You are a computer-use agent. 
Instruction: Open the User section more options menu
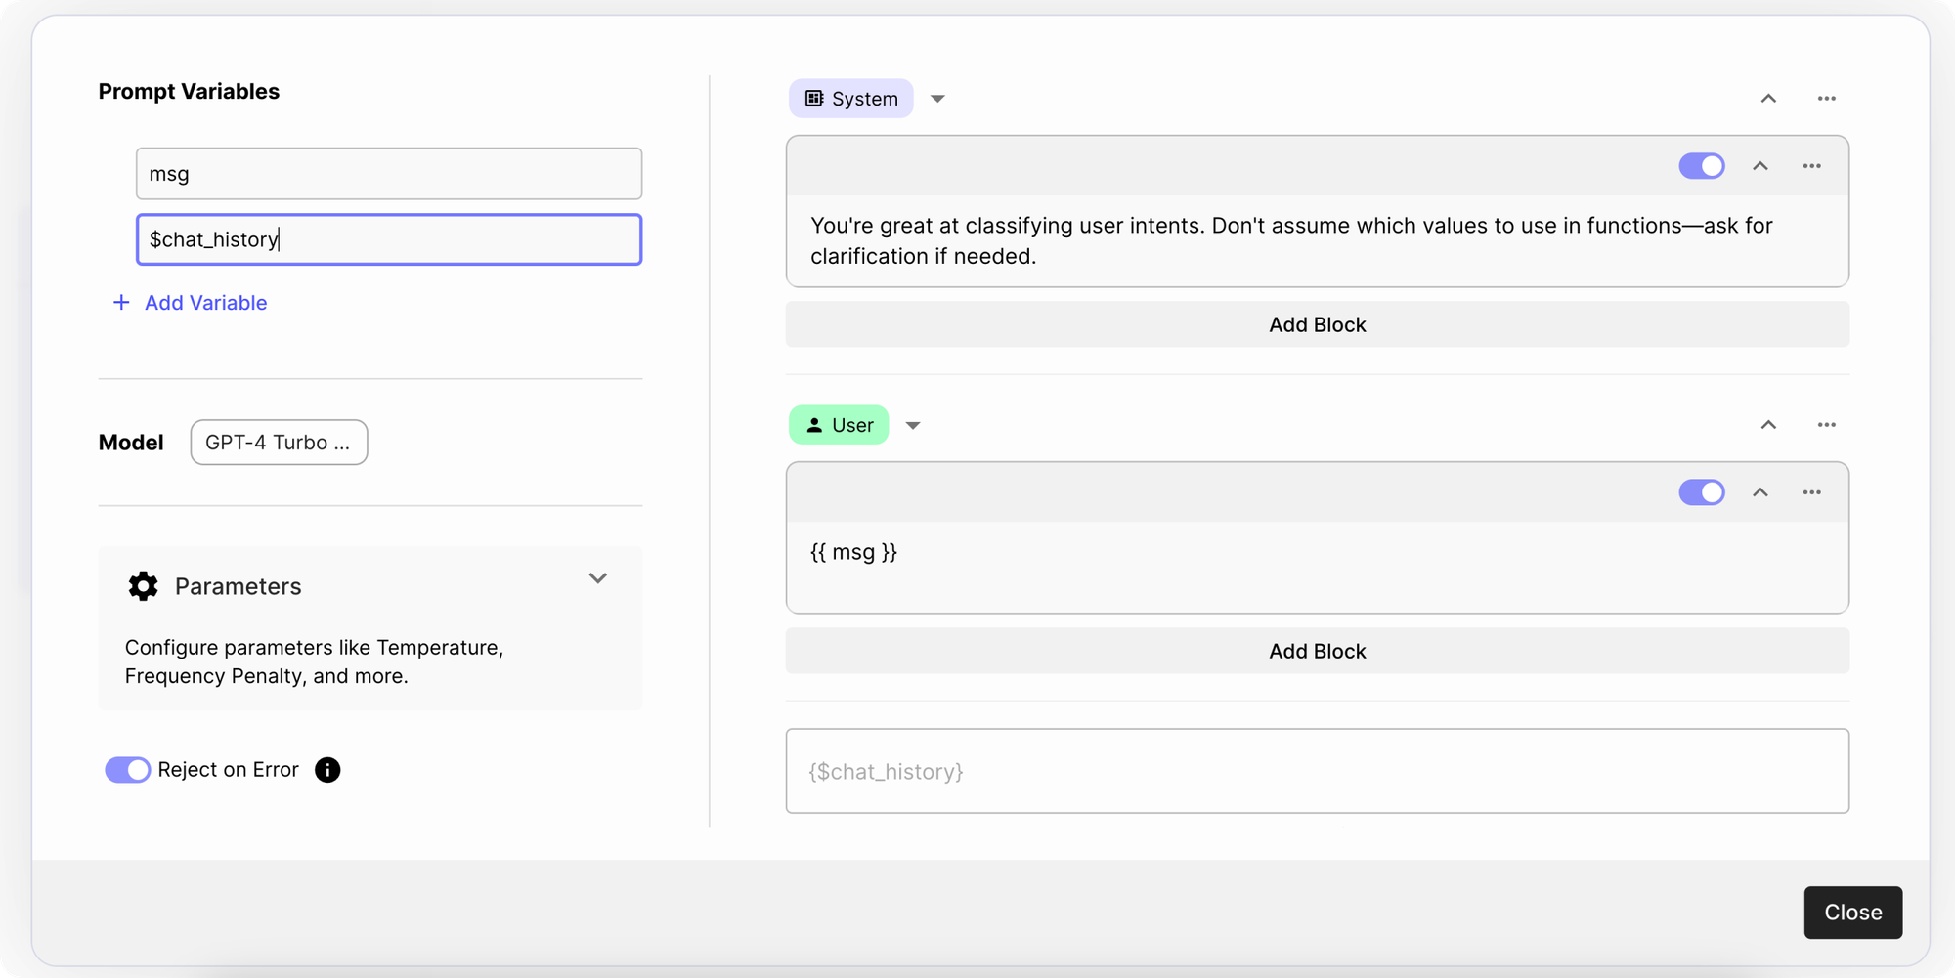(1826, 425)
